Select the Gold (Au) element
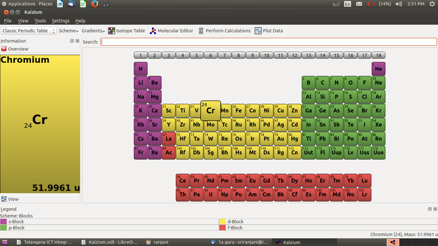438x246 pixels. [280, 138]
